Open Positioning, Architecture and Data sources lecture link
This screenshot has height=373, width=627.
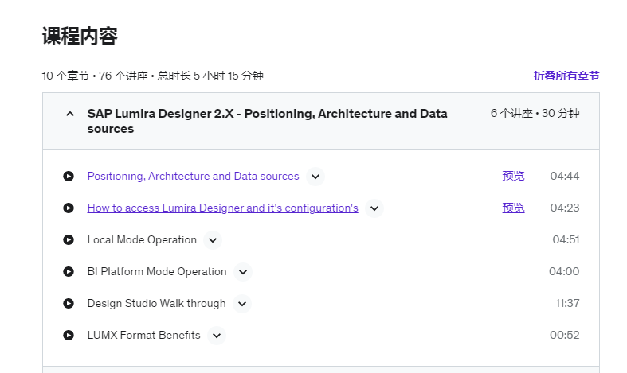pos(193,176)
